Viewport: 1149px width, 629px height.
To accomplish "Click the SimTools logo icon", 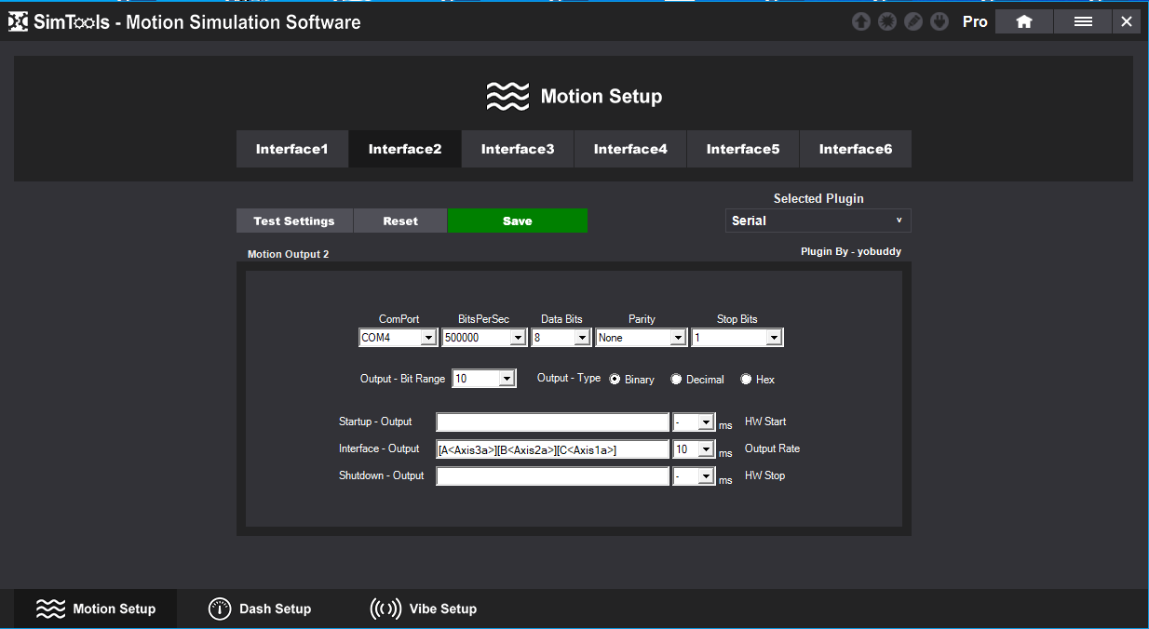I will point(18,21).
